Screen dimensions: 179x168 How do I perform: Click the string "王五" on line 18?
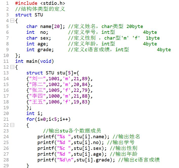(x=37, y=102)
